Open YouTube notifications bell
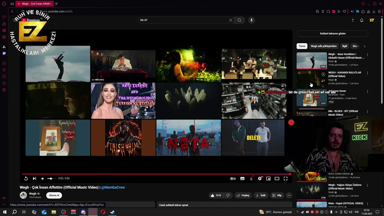Screen dimensions: 384x216 click(362, 20)
